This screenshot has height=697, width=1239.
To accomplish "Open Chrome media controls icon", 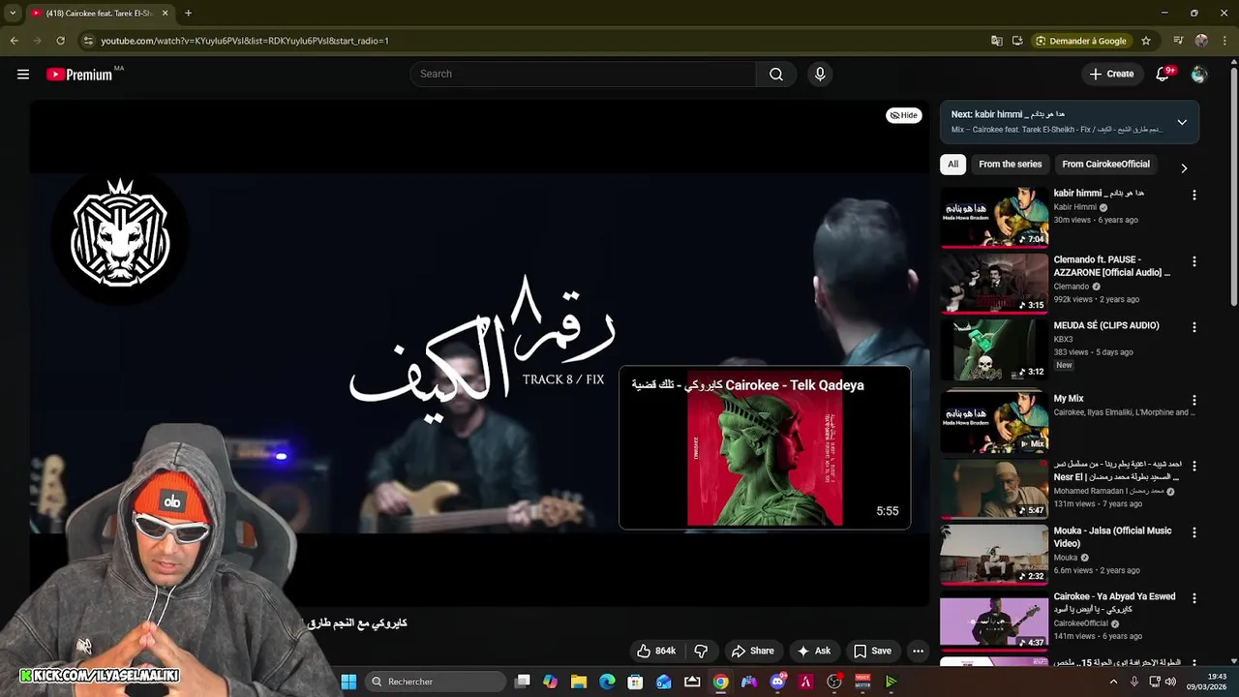I will tap(1178, 41).
